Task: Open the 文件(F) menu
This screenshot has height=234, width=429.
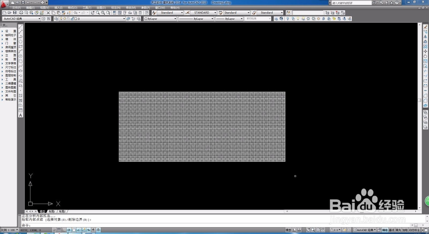Action: (16, 8)
